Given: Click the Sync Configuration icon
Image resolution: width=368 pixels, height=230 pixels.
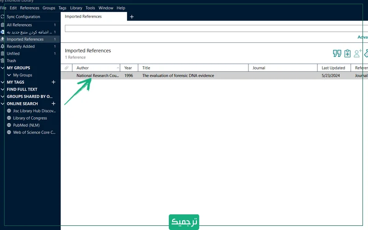Looking at the screenshot, I should (3, 17).
